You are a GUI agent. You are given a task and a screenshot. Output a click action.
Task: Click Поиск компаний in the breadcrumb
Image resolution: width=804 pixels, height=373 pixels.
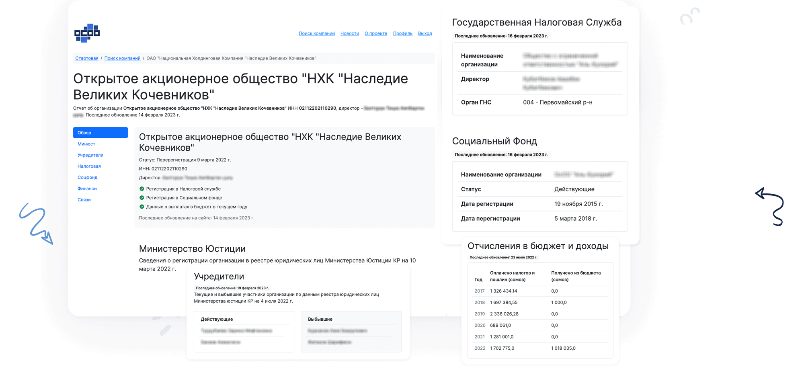coord(122,58)
